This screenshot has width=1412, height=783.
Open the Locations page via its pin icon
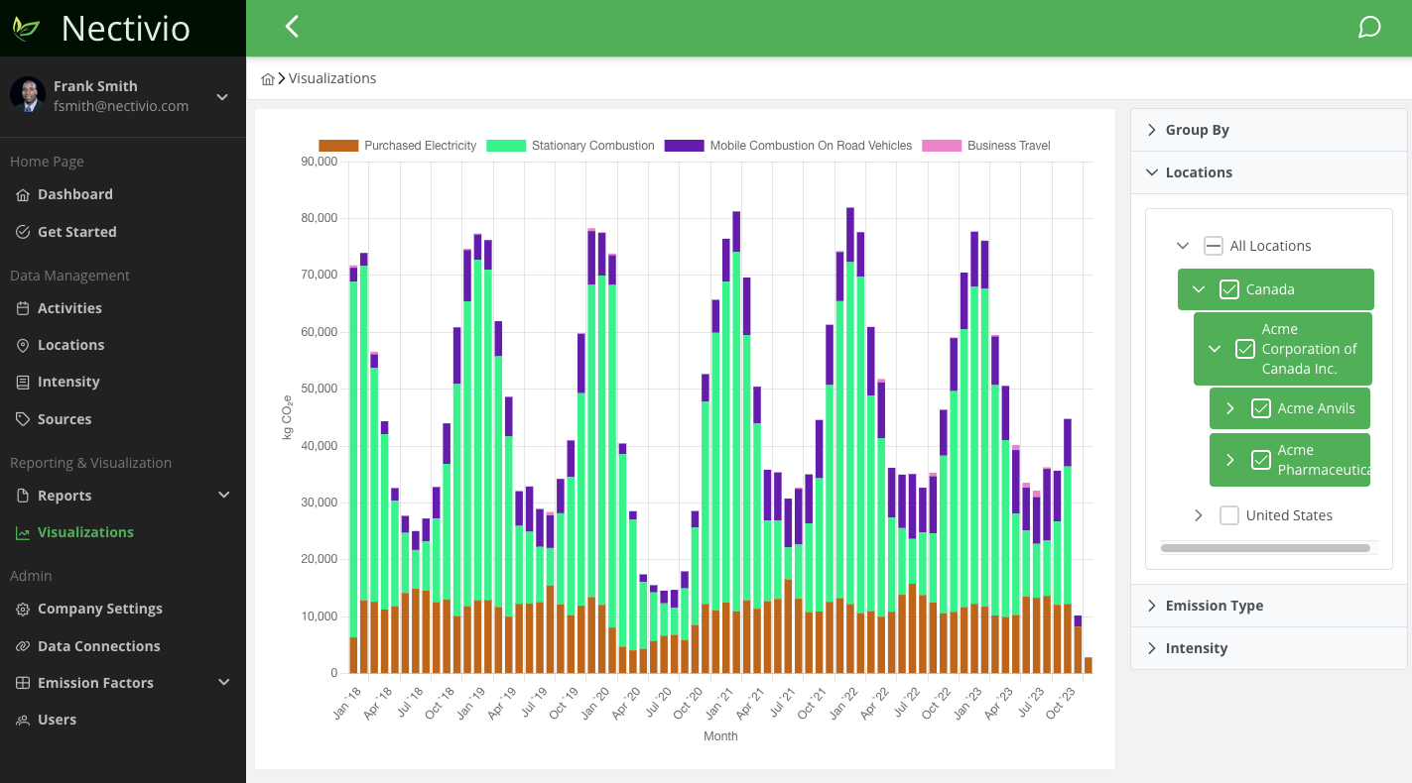pyautogui.click(x=21, y=345)
